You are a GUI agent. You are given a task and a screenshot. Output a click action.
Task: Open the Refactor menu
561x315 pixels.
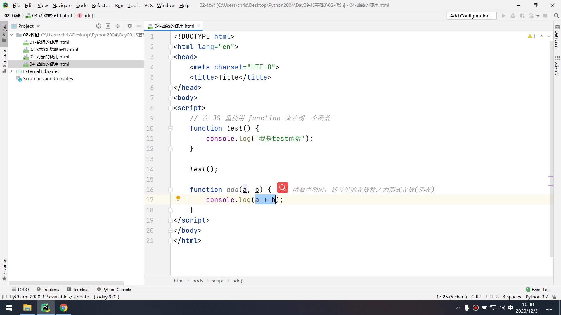point(101,5)
